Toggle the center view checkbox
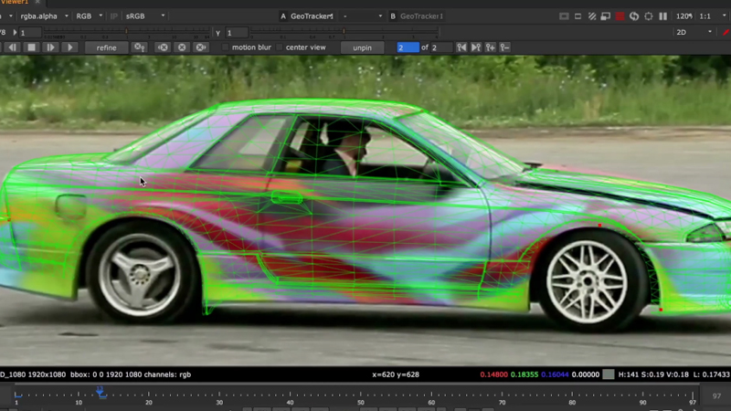Screen dimensions: 731x411 point(279,47)
